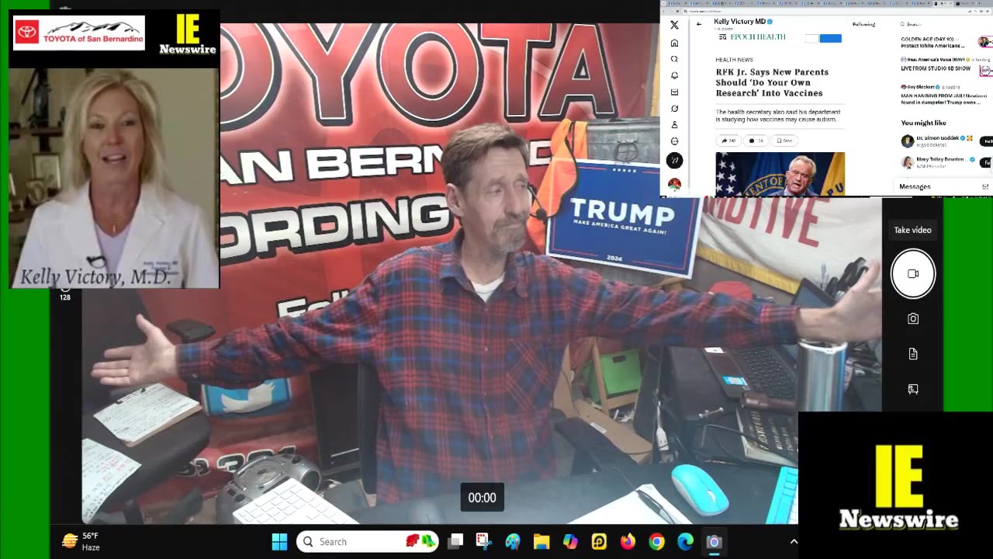This screenshot has height=559, width=993.
Task: Open Microsoft Edge on taskbar
Action: tap(685, 542)
